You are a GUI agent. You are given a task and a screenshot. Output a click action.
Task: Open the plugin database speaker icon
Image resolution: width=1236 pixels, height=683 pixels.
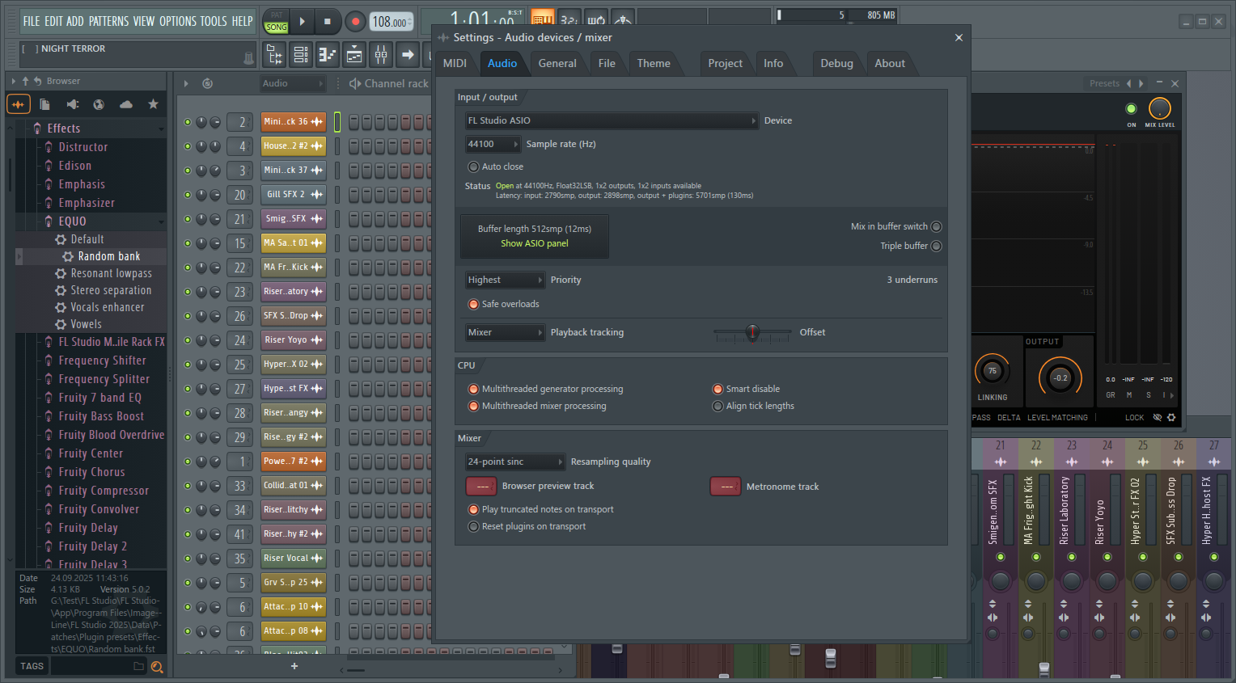pyautogui.click(x=72, y=104)
